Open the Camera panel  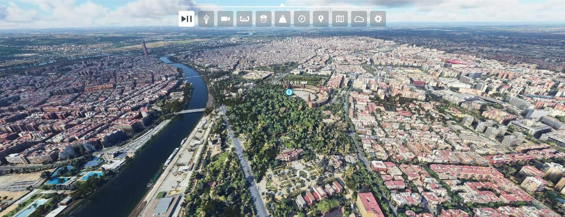click(225, 19)
